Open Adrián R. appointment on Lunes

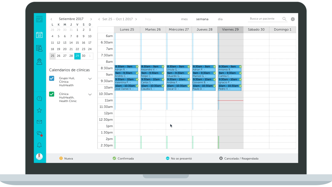126,68
